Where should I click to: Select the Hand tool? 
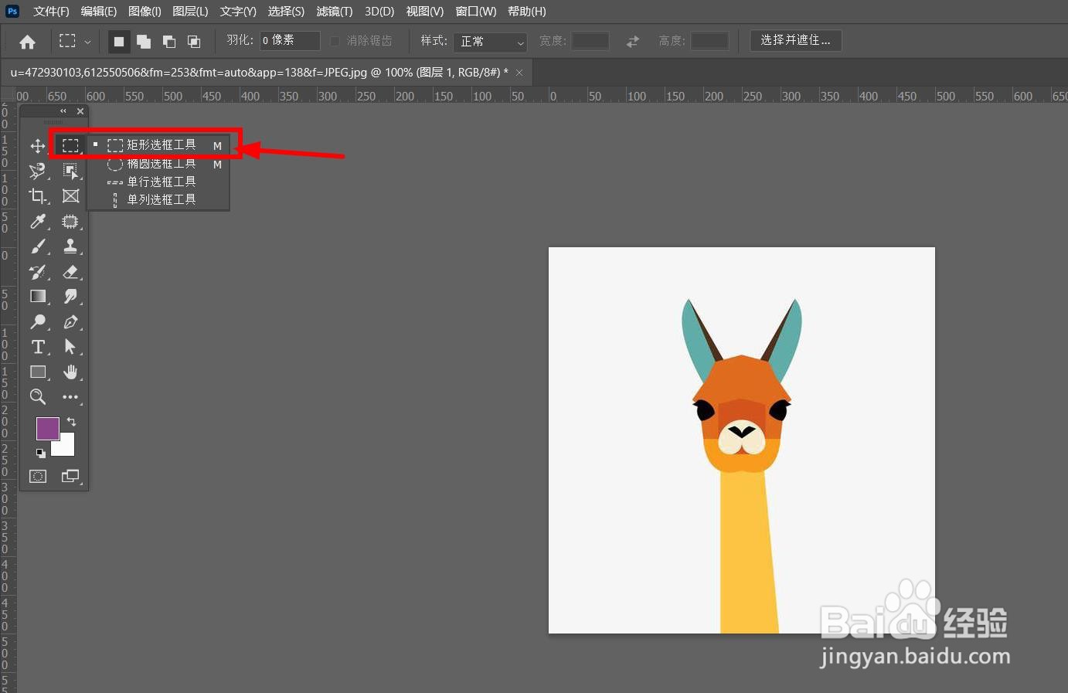[x=70, y=372]
